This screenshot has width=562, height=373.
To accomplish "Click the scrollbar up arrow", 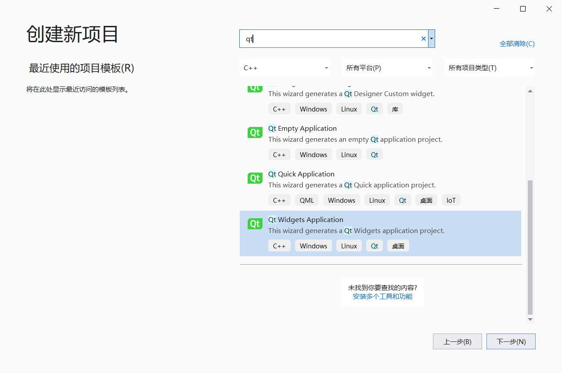I will pyautogui.click(x=530, y=91).
